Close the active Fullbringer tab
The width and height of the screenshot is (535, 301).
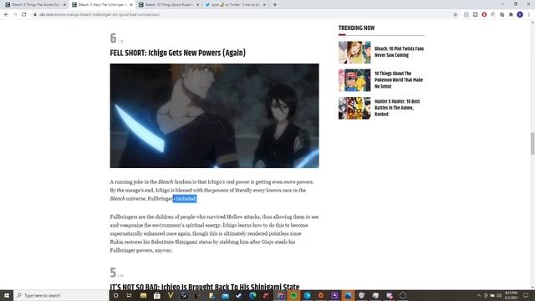click(x=131, y=5)
